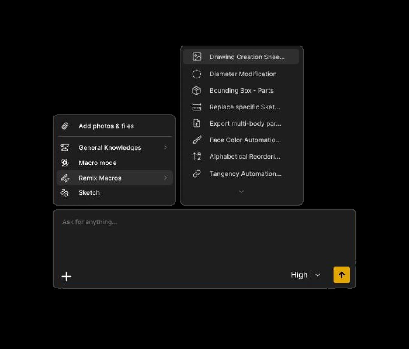Click the link icon for Tangency Automation
This screenshot has height=349, width=409.
(x=197, y=173)
